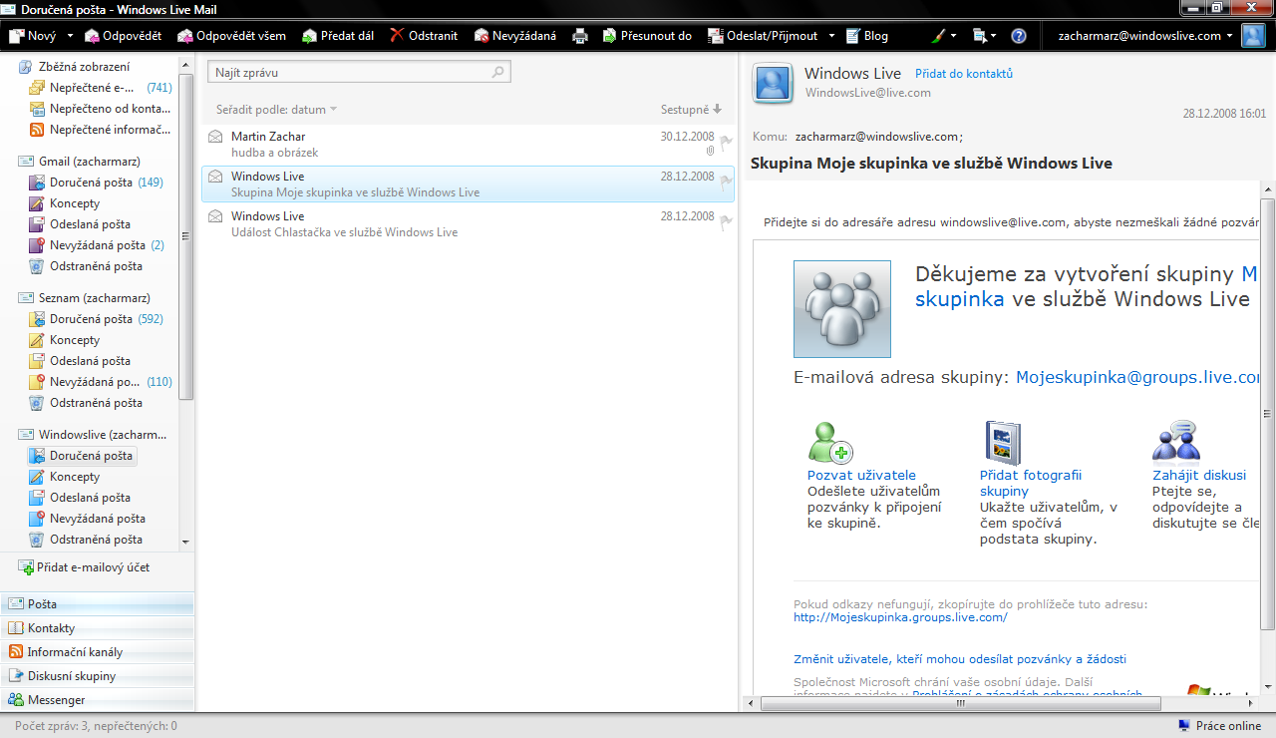Switch to Informační kanály section
Viewport: 1276px width, 738px height.
[97, 652]
